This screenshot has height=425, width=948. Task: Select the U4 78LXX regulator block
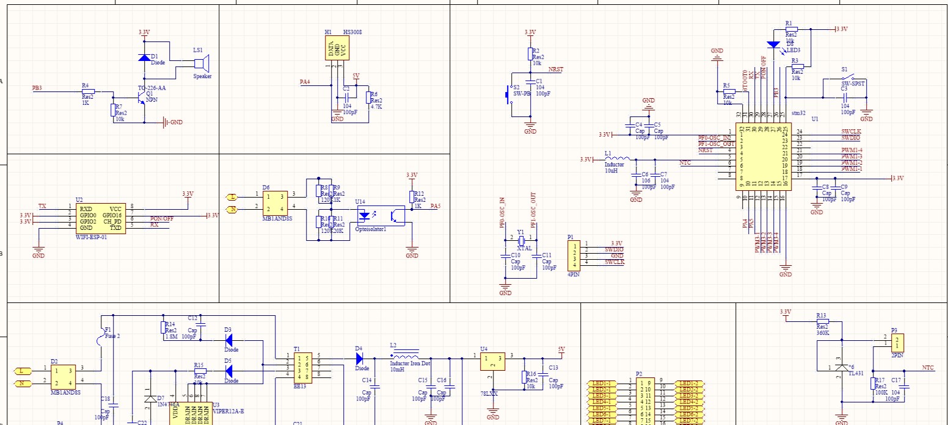point(492,361)
